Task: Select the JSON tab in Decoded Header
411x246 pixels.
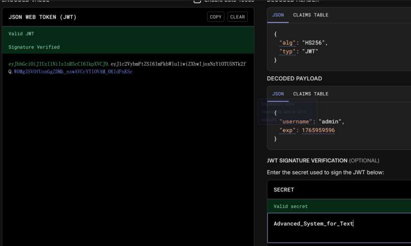Action: (278, 15)
